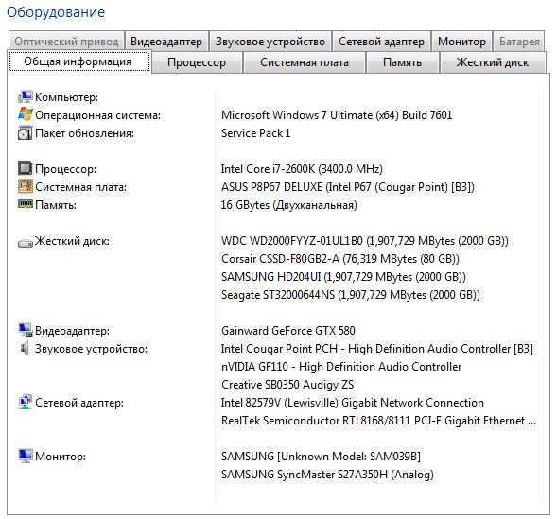
Task: Click the Microsoft Windows 7 Ultimate value
Action: [337, 115]
